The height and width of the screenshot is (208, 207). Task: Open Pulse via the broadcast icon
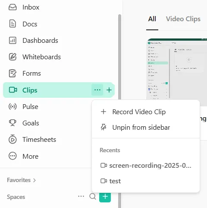point(13,106)
